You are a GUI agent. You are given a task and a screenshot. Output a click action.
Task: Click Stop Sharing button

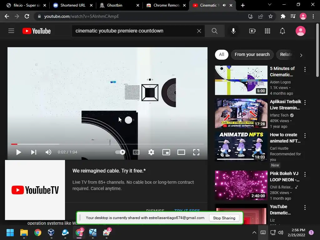tap(224, 218)
